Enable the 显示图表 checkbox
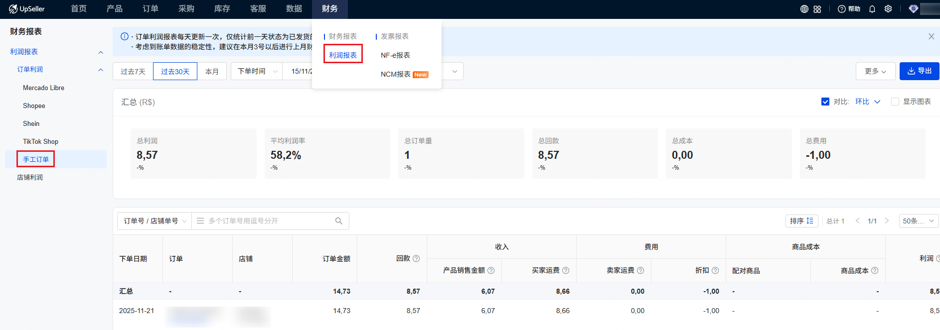Screen dimensions: 940x330 [x=895, y=102]
